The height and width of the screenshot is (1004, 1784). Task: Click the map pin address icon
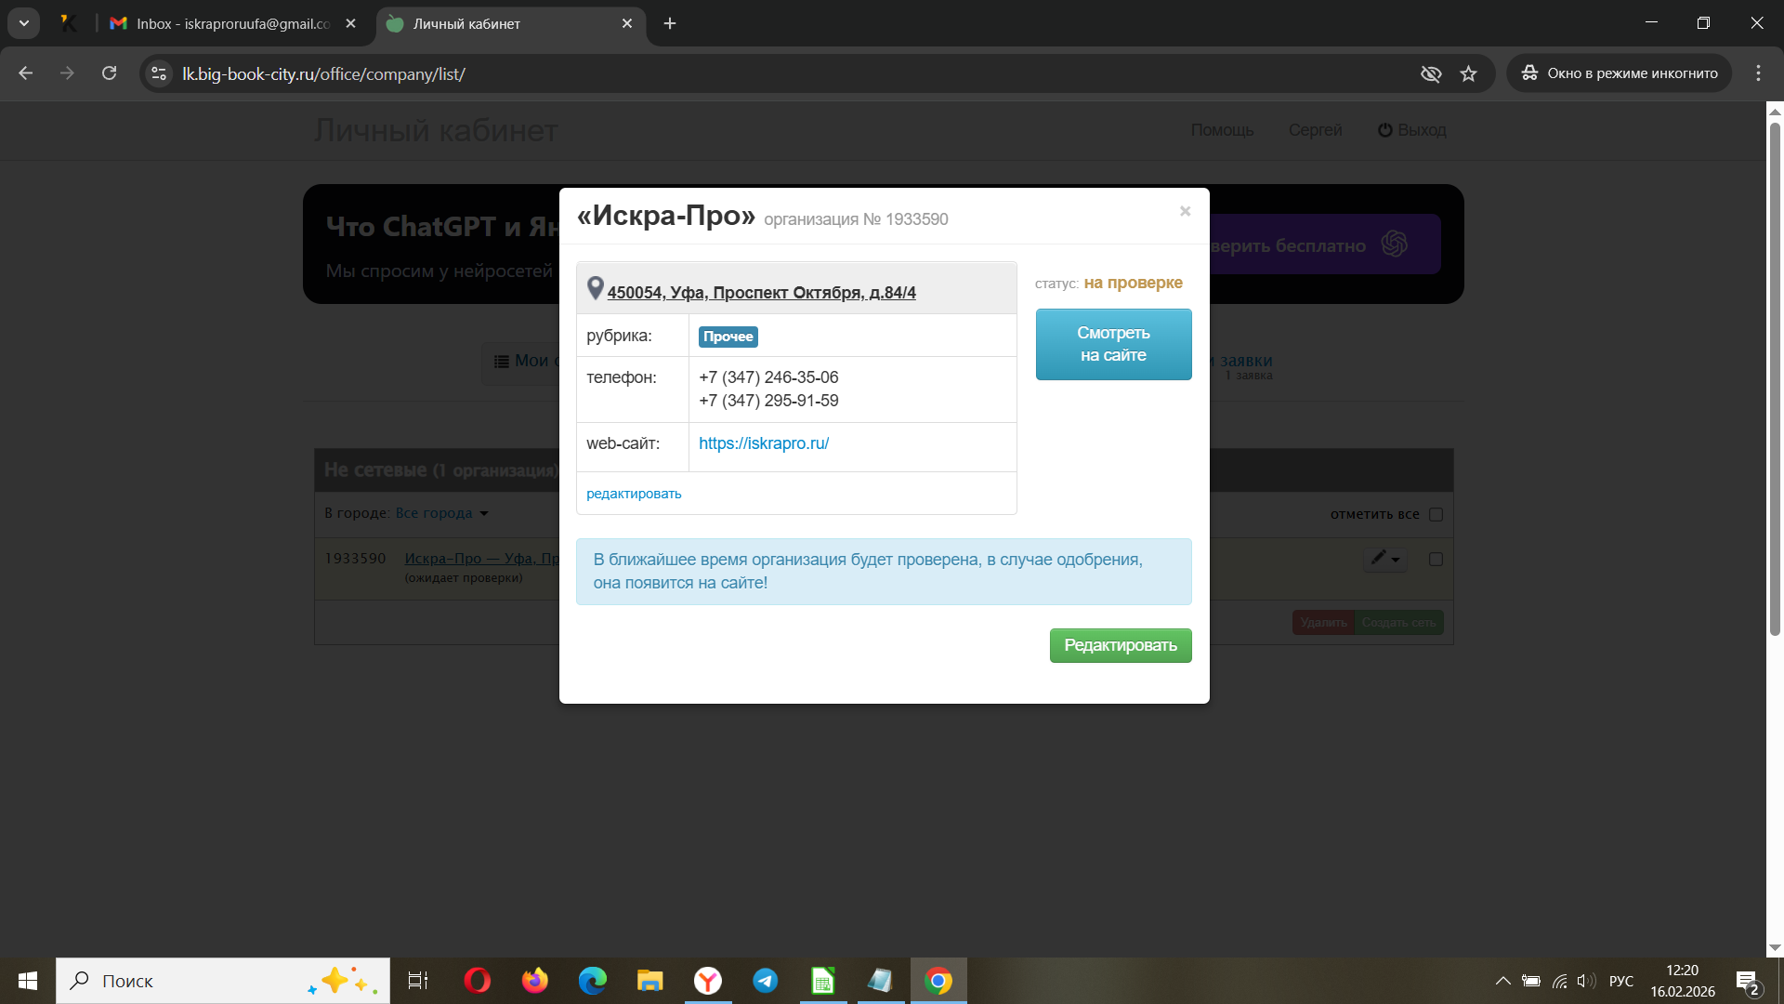pyautogui.click(x=596, y=289)
